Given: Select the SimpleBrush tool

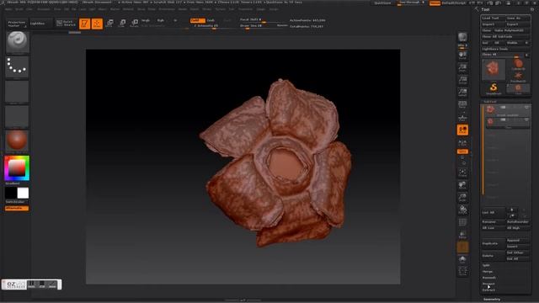Looking at the screenshot, I should [494, 88].
